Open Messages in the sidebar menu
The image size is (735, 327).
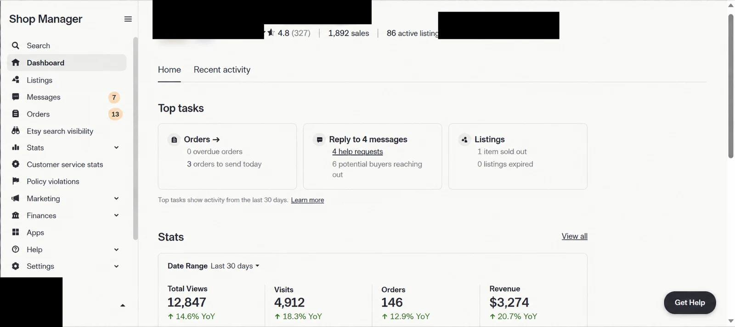[x=44, y=97]
